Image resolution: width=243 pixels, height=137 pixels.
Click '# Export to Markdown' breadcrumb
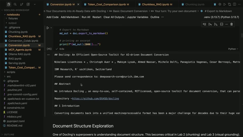click(218, 11)
